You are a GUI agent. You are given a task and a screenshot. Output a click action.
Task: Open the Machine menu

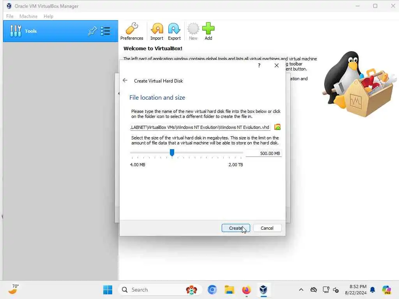click(28, 16)
